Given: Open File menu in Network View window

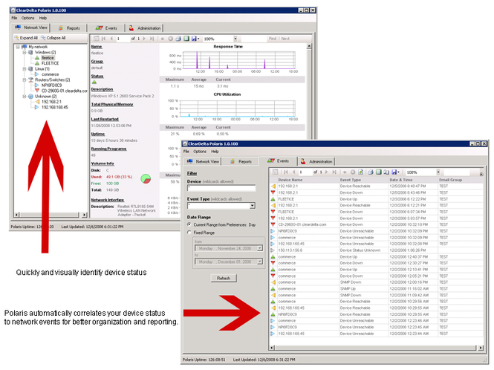Looking at the screenshot, I should point(15,18).
